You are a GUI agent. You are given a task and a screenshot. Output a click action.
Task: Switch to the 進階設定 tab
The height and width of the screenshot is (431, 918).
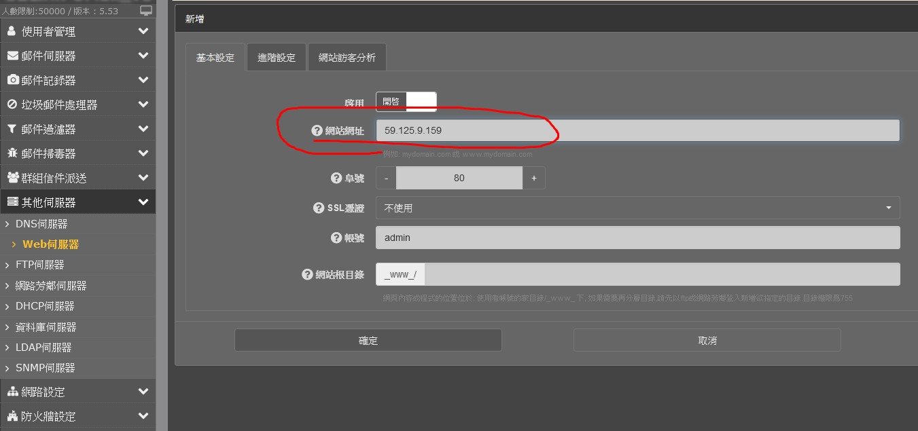(x=277, y=58)
